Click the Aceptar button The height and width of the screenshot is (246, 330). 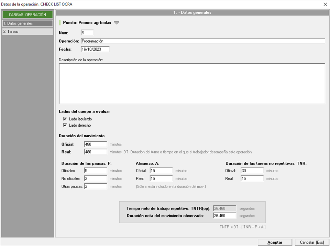tap(275, 242)
